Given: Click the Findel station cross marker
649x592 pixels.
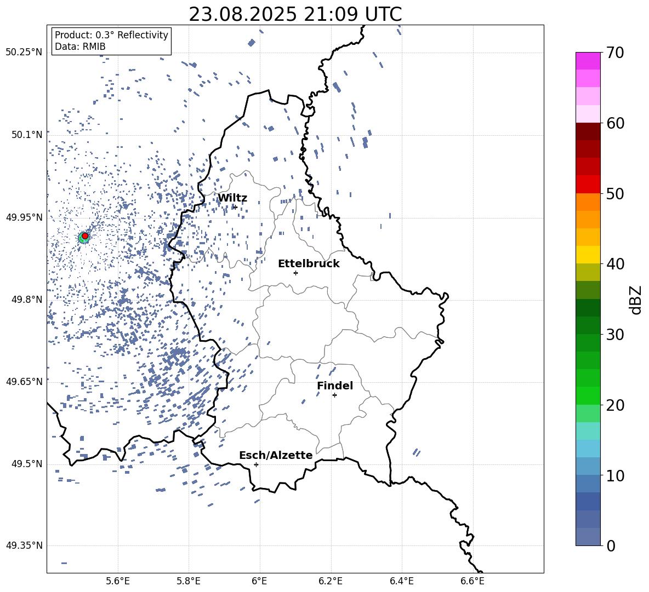Looking at the screenshot, I should tap(334, 395).
